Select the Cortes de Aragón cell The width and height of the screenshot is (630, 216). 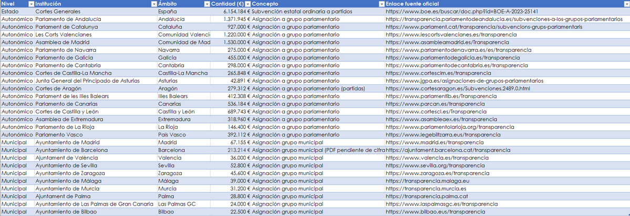pyautogui.click(x=96, y=89)
